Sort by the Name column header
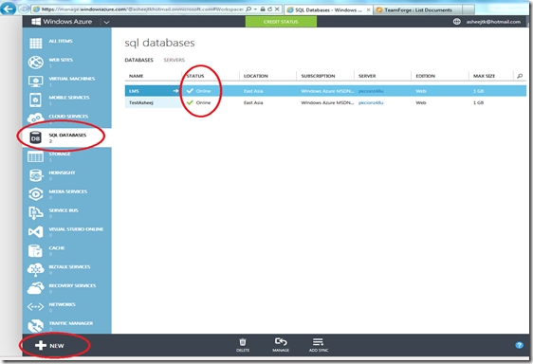 point(136,76)
